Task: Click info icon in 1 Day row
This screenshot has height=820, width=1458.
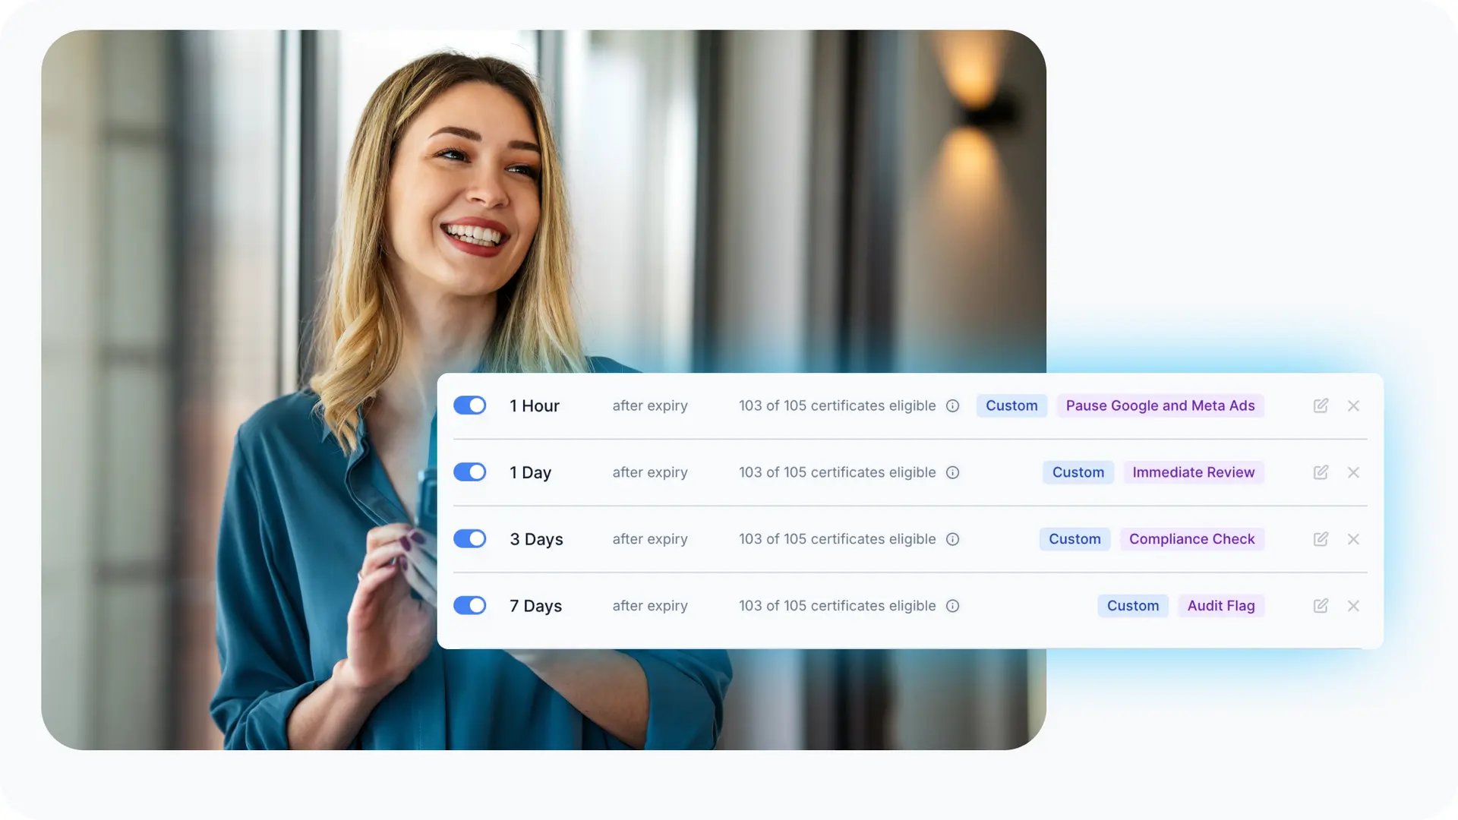Action: [952, 472]
